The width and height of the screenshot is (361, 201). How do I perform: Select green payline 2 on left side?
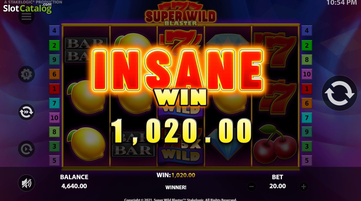coord(54,46)
